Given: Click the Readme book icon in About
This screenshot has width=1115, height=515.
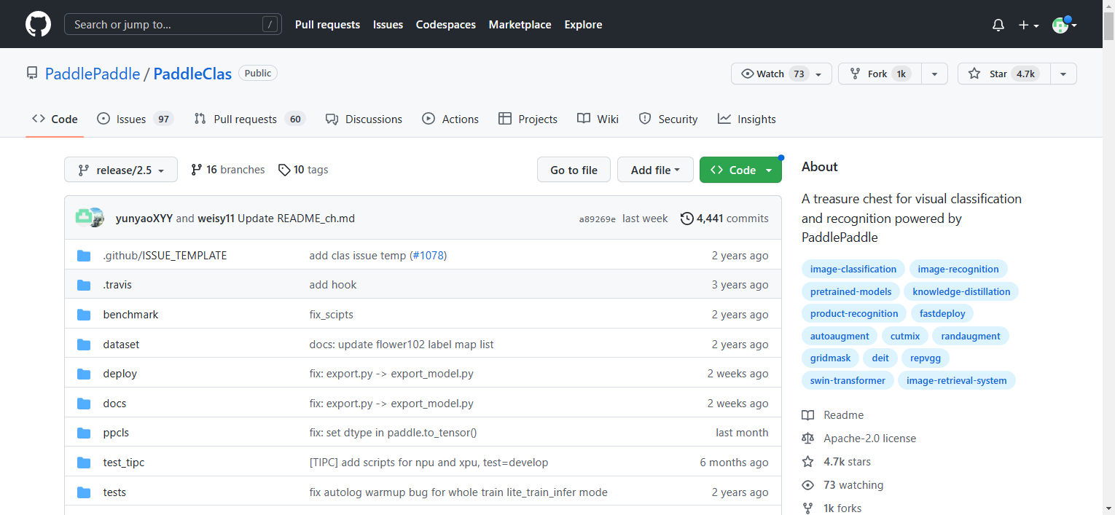Looking at the screenshot, I should pyautogui.click(x=807, y=415).
